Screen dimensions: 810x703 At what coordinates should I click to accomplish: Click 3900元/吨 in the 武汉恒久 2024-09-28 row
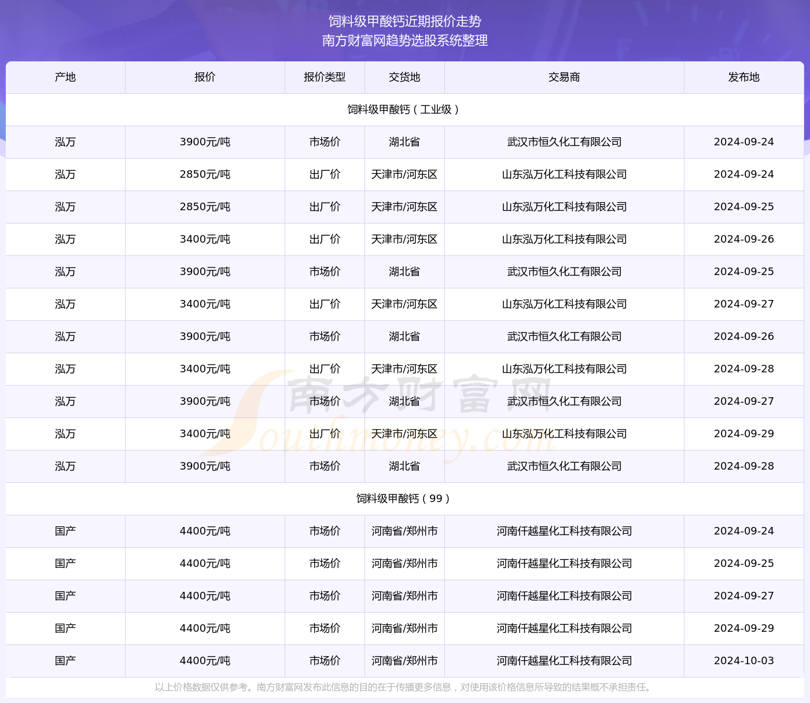point(205,466)
